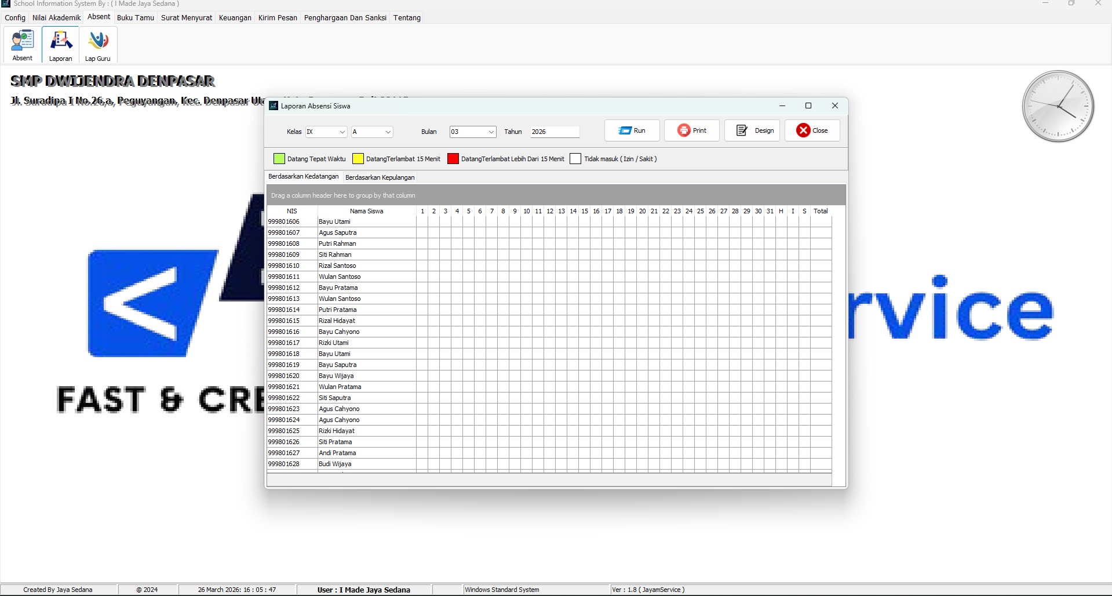
Task: Print the student attendance report
Action: click(x=692, y=130)
